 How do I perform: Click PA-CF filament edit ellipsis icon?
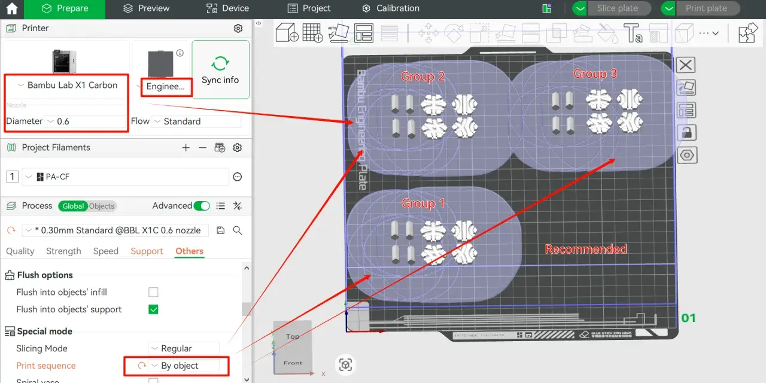[238, 177]
